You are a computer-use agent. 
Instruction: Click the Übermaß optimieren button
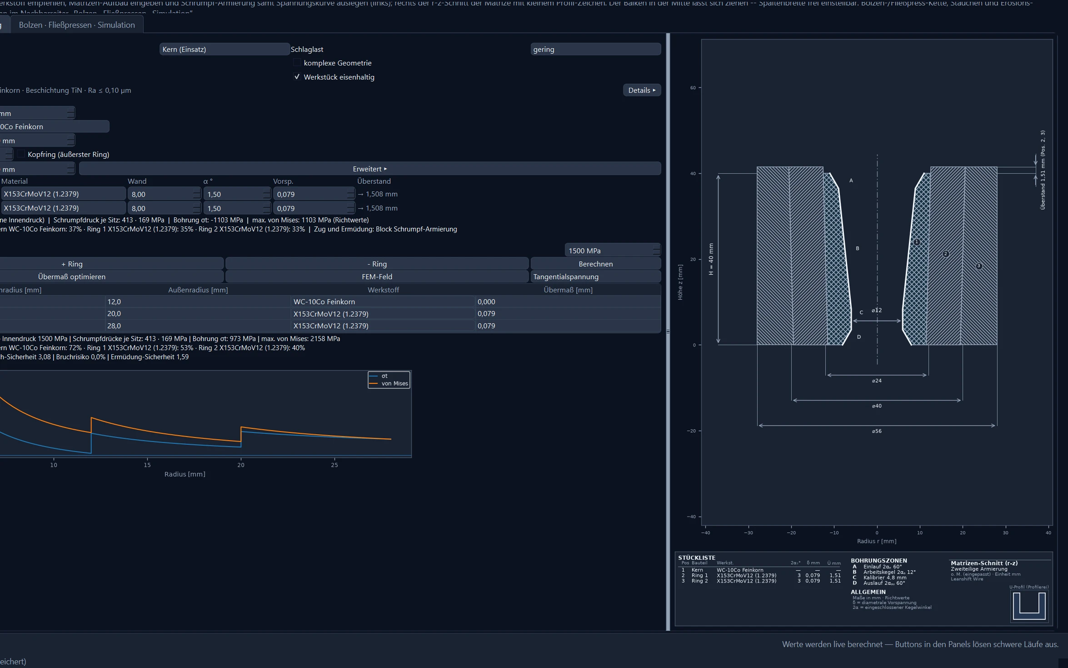[72, 276]
